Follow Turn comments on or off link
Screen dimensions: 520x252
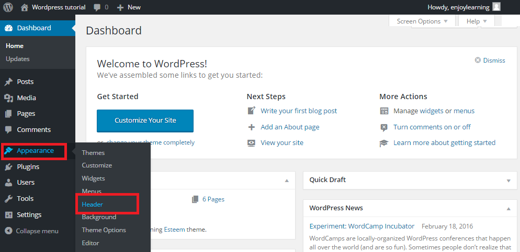432,127
